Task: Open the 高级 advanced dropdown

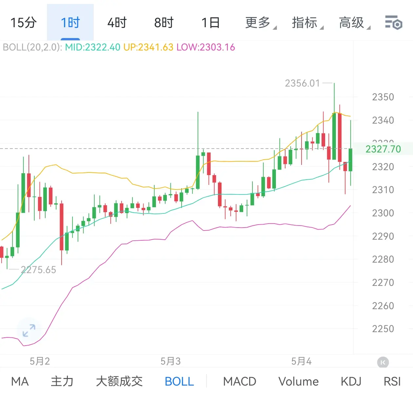Action: click(x=354, y=23)
